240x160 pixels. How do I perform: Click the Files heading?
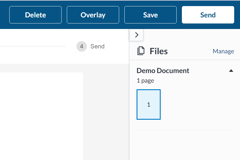tap(159, 51)
